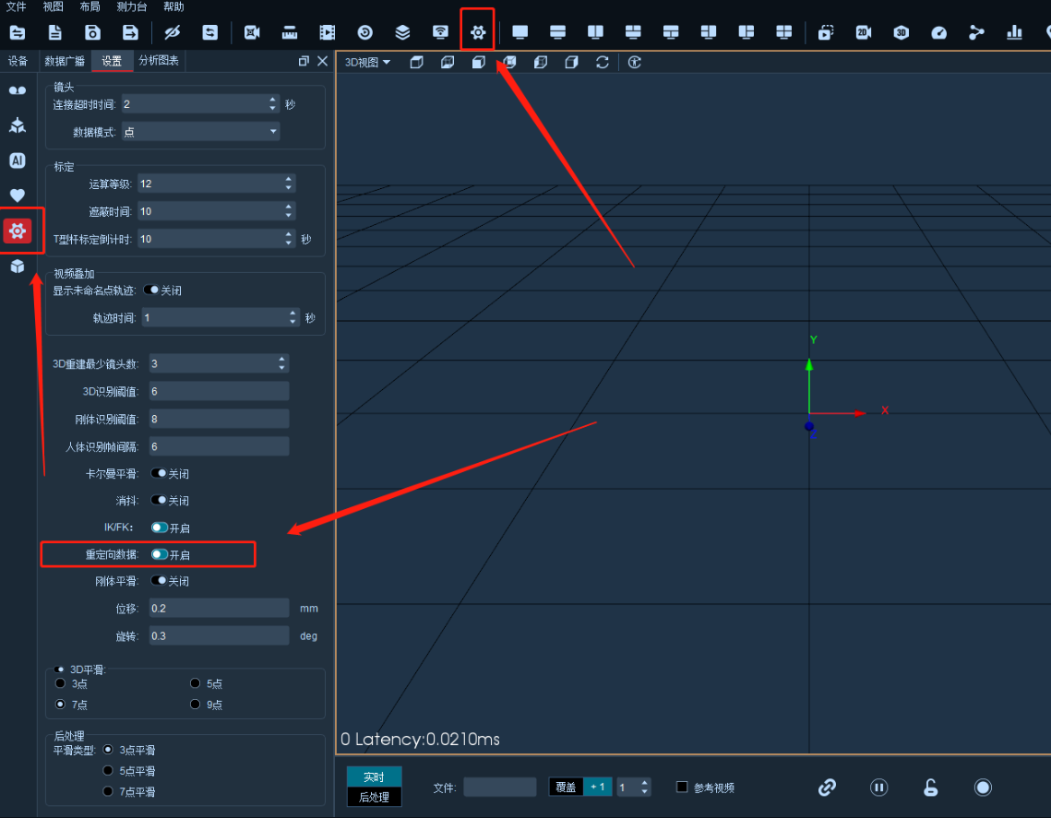Open the 文件 menu
The width and height of the screenshot is (1051, 818).
click(16, 6)
